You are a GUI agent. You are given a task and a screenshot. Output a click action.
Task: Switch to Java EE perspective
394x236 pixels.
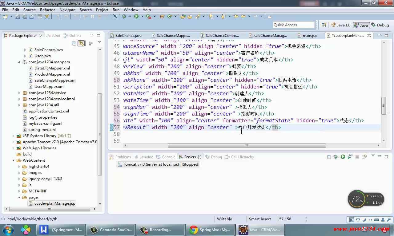341,25
